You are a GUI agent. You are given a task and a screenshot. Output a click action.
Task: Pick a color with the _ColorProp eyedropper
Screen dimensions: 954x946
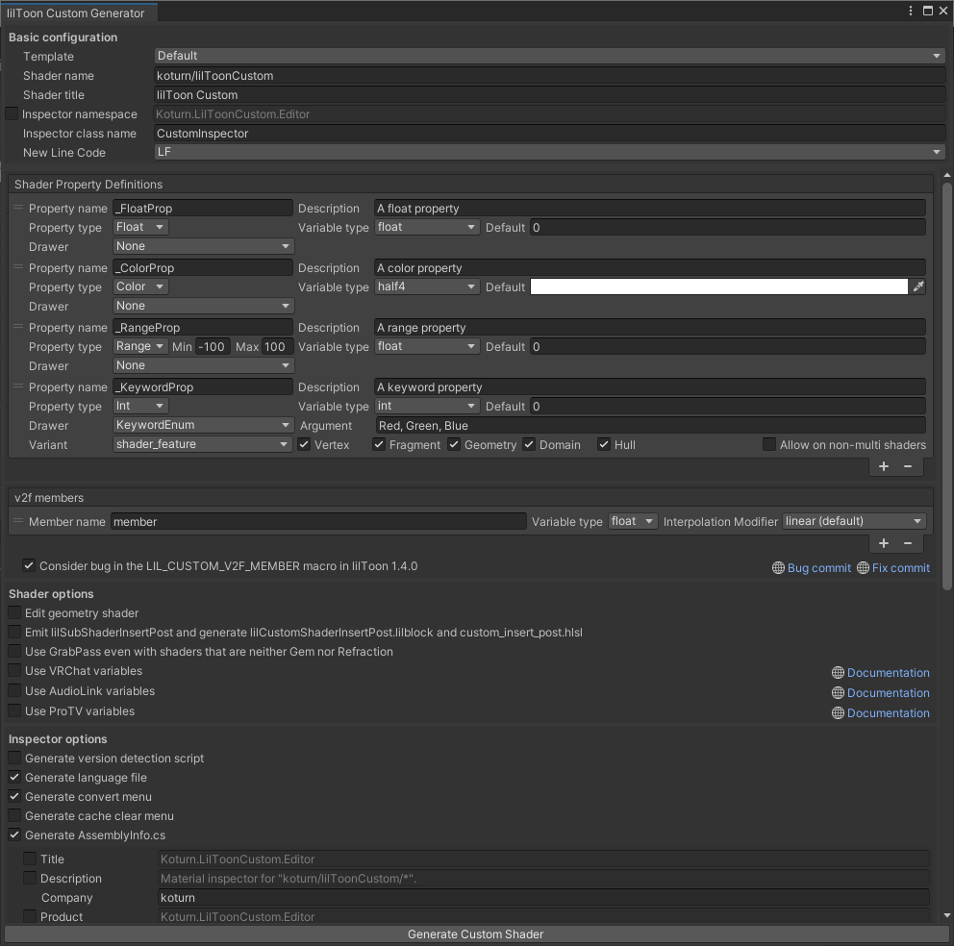[x=918, y=286]
